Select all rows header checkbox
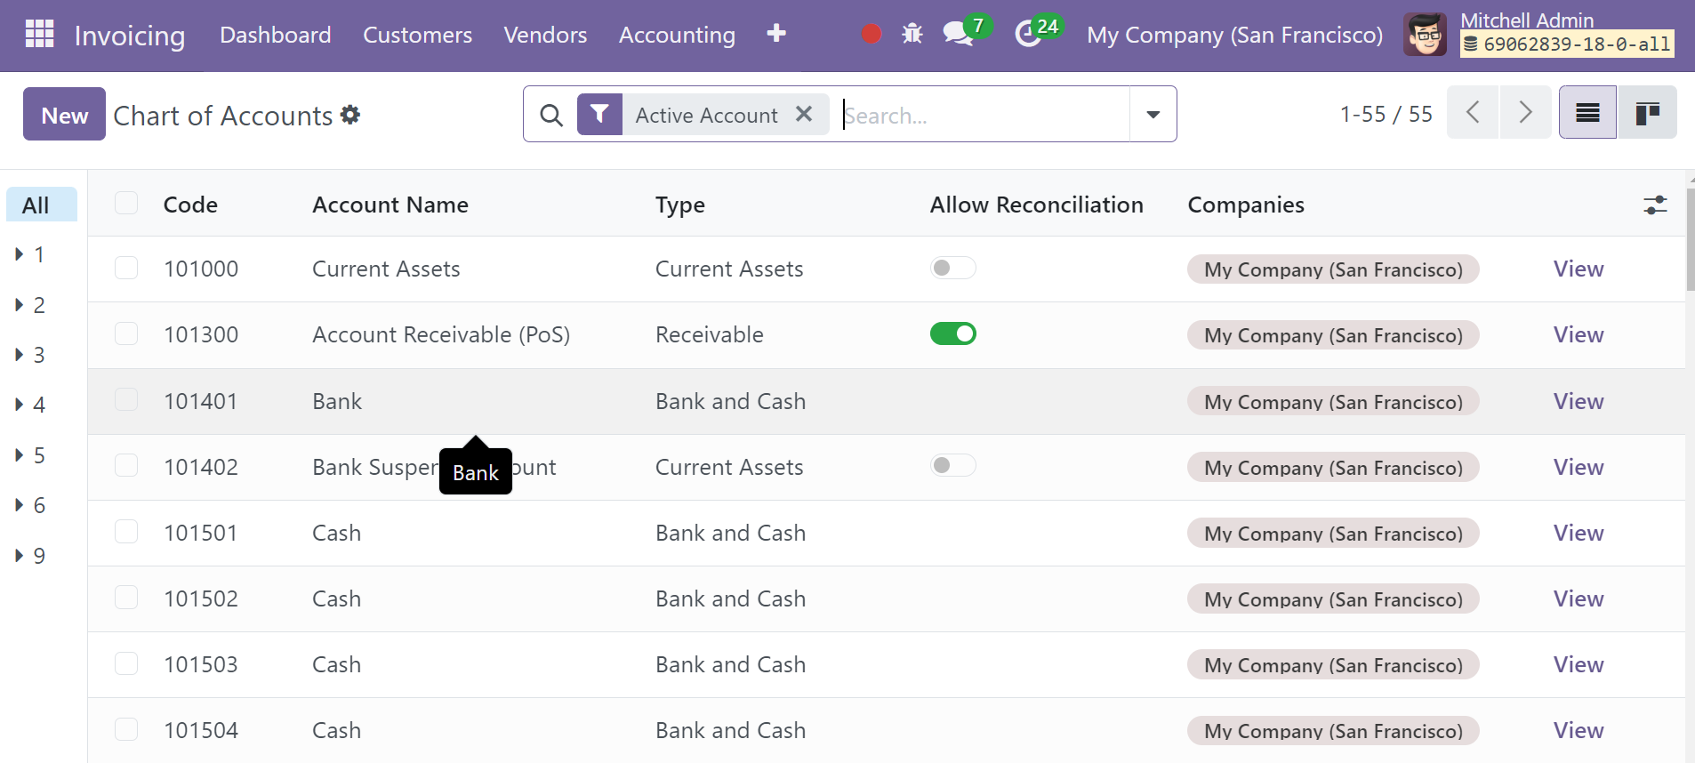This screenshot has height=763, width=1695. click(x=126, y=203)
